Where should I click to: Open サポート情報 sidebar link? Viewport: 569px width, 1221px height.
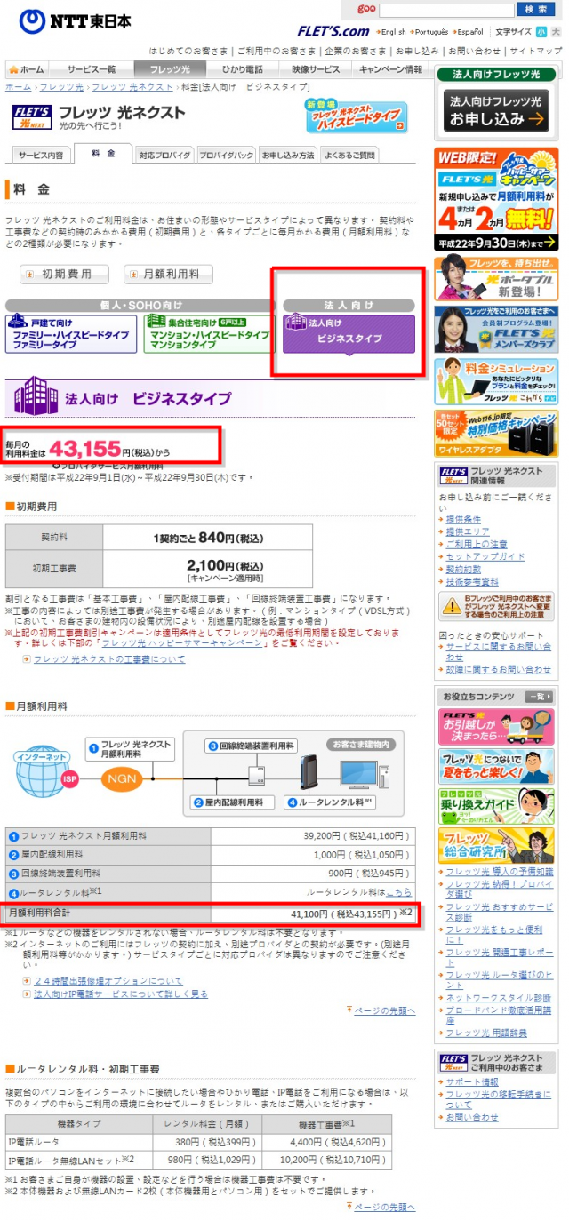[472, 1081]
